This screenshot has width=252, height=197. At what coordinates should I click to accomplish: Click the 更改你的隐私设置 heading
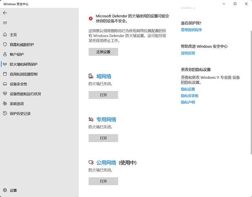(196, 69)
